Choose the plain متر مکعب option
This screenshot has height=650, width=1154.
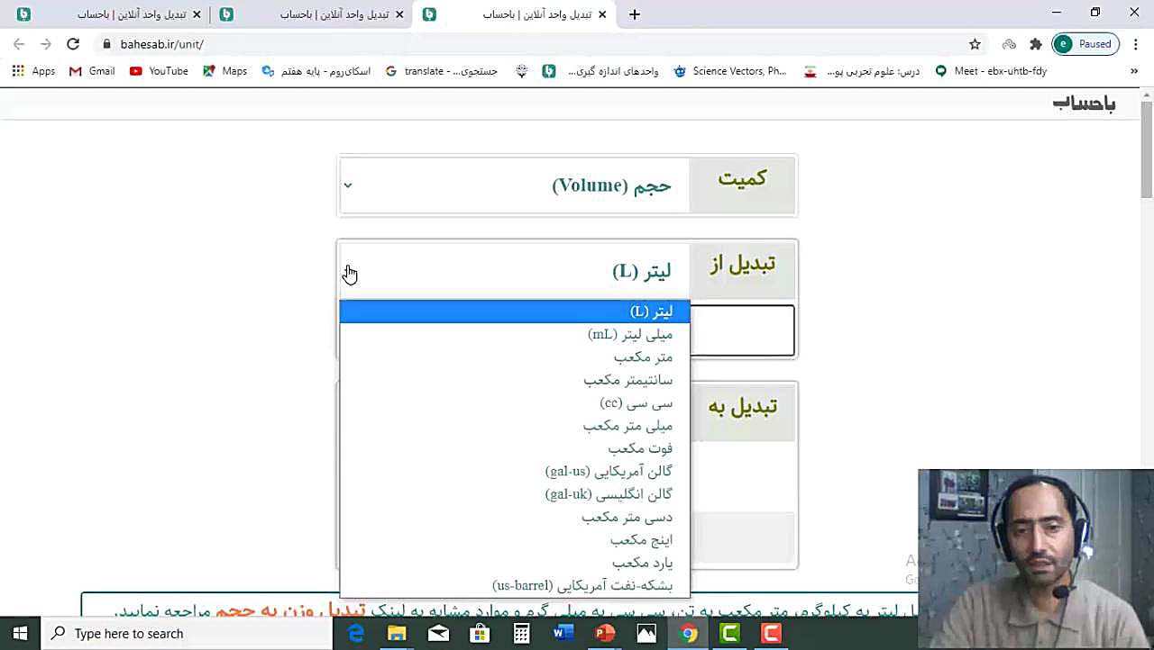tap(514, 357)
